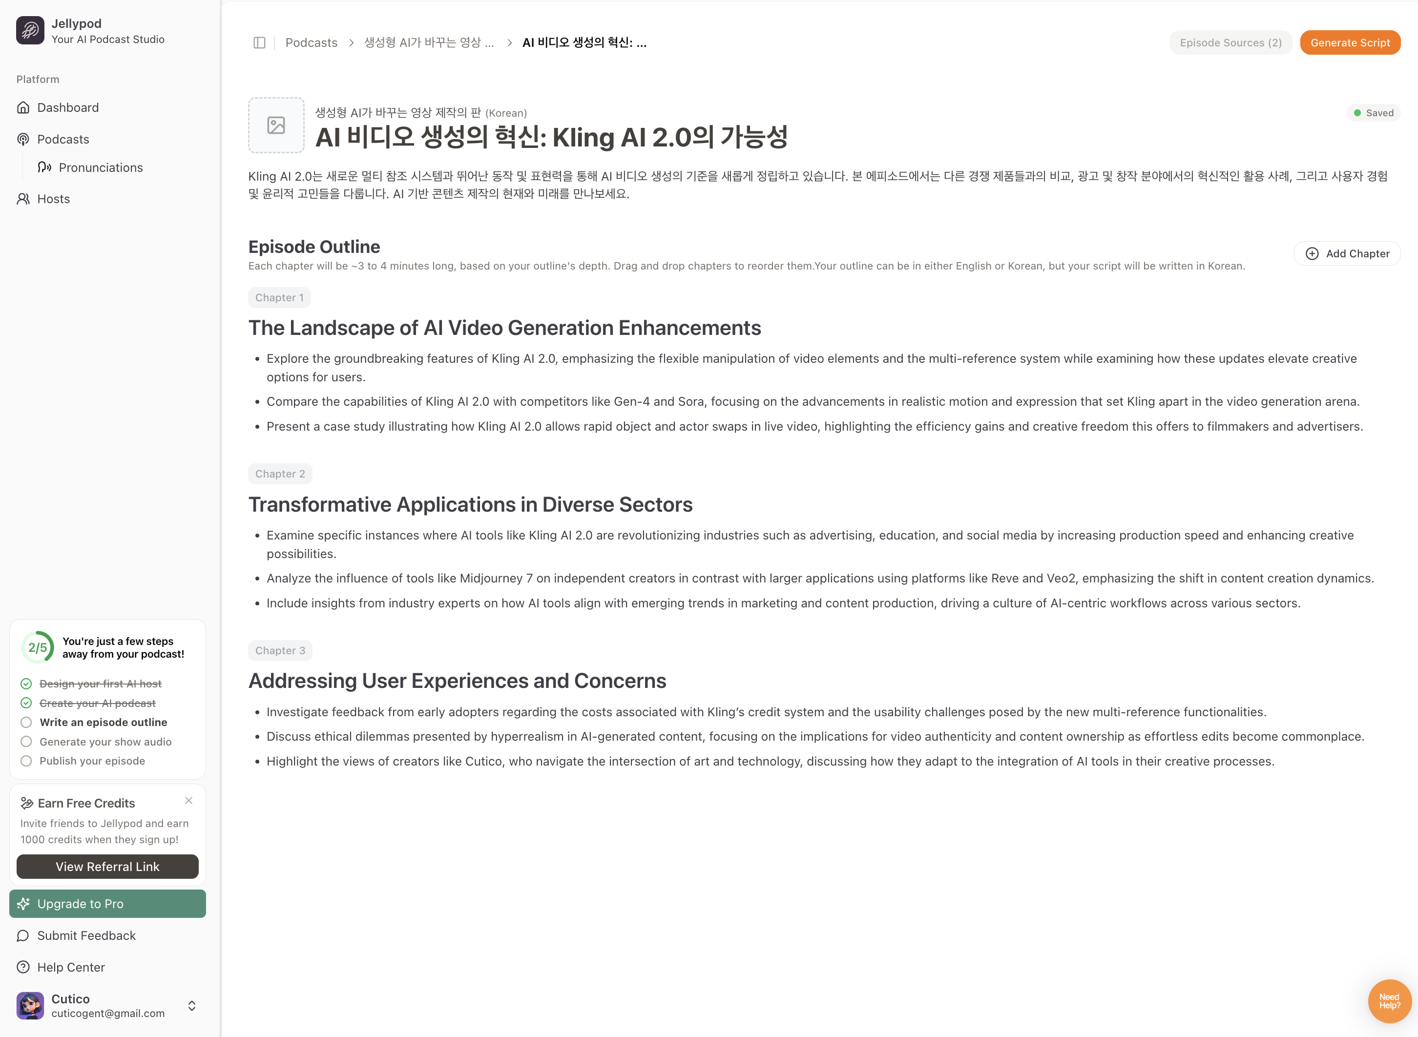Click the cuticogent@gmail.com account email
This screenshot has width=1418, height=1037.
click(108, 1013)
